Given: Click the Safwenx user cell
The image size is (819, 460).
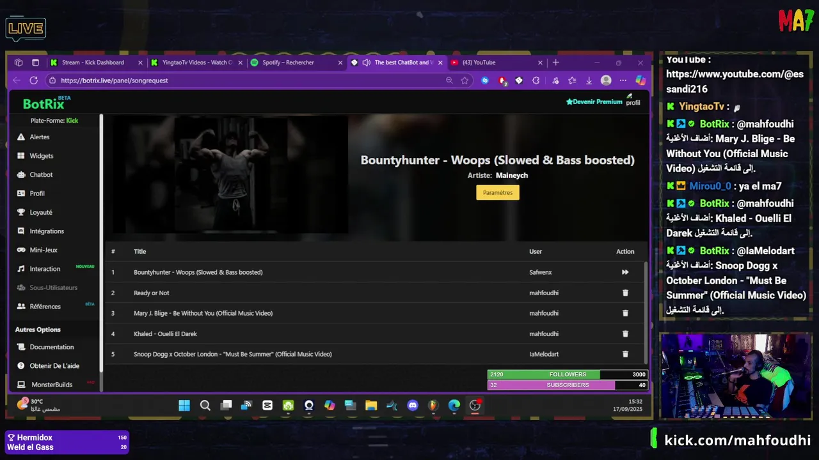Looking at the screenshot, I should coord(541,272).
